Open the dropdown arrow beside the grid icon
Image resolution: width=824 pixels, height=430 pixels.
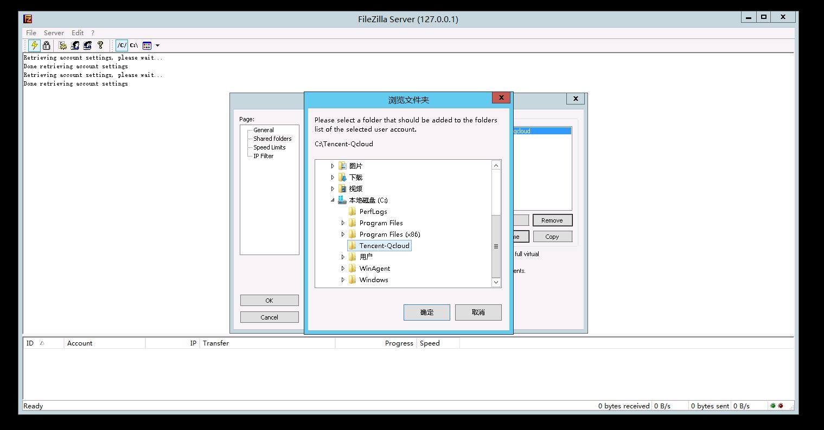click(157, 45)
